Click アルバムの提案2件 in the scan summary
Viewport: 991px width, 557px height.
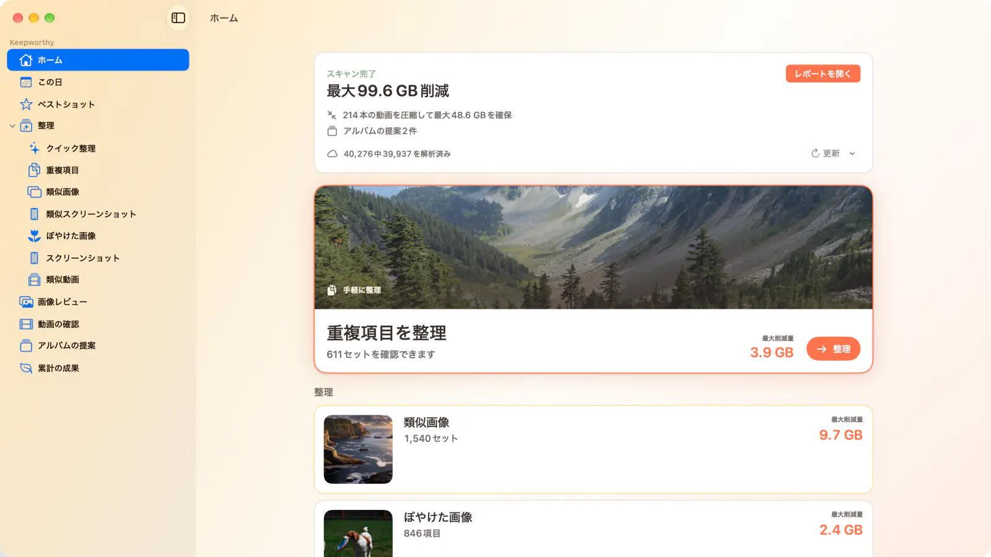coord(380,131)
